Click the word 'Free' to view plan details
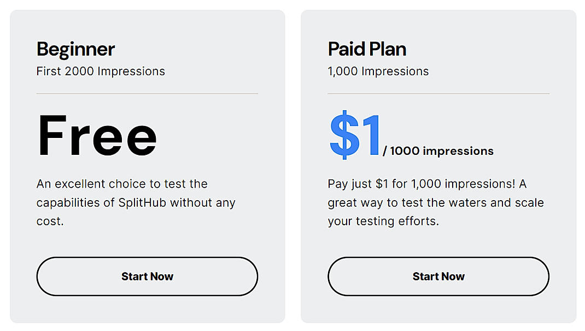The height and width of the screenshot is (331, 585). pos(96,135)
